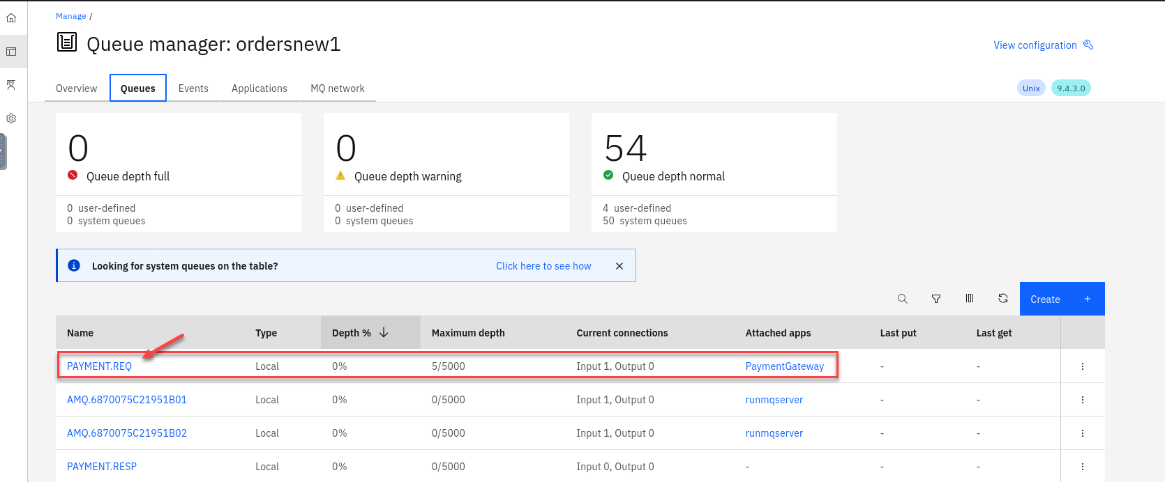
Task: Click the settings gear in sidebar
Action: 11,118
